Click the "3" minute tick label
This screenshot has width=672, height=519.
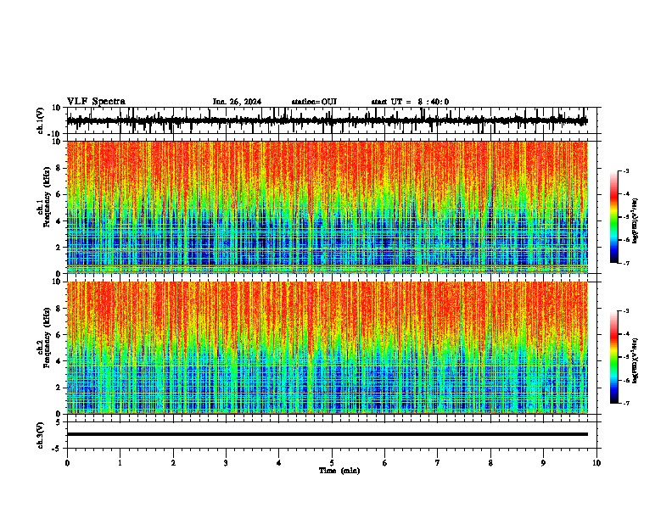click(226, 463)
